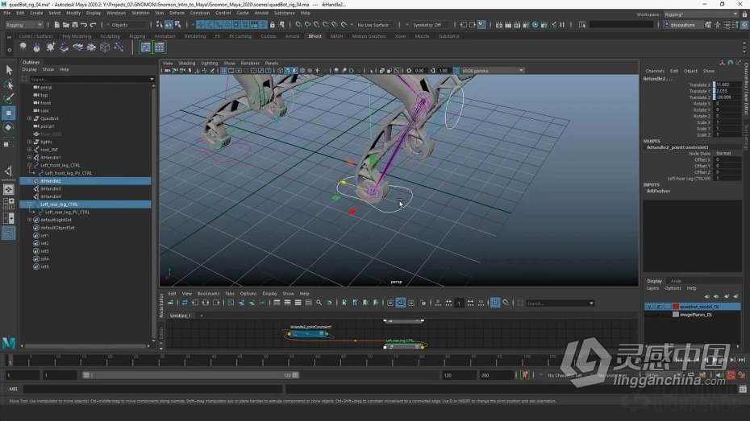Toggle select by object type mode

pos(169,25)
